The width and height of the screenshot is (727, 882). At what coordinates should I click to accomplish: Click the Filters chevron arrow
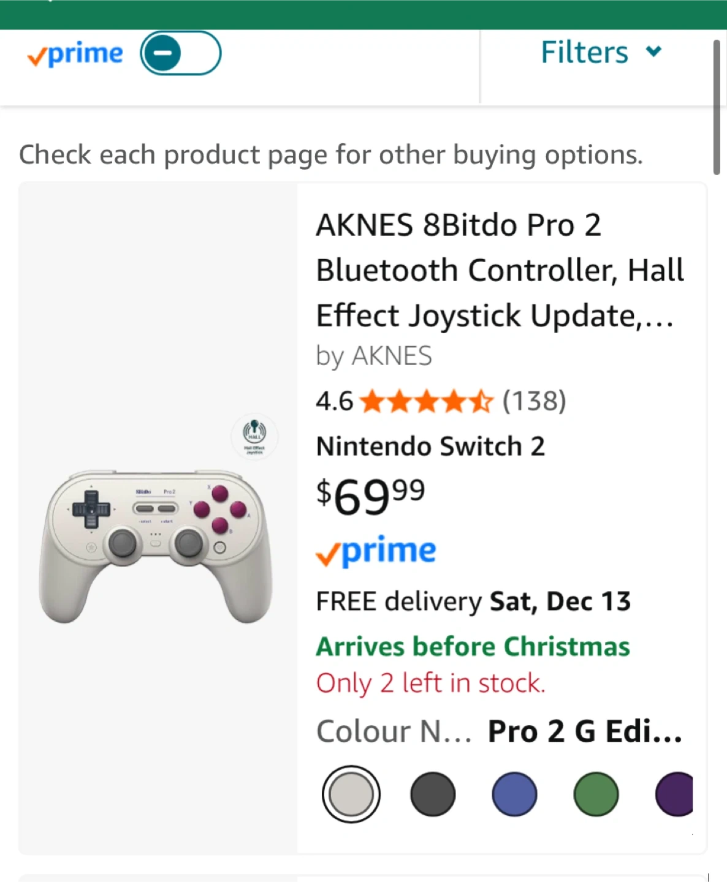pyautogui.click(x=654, y=51)
